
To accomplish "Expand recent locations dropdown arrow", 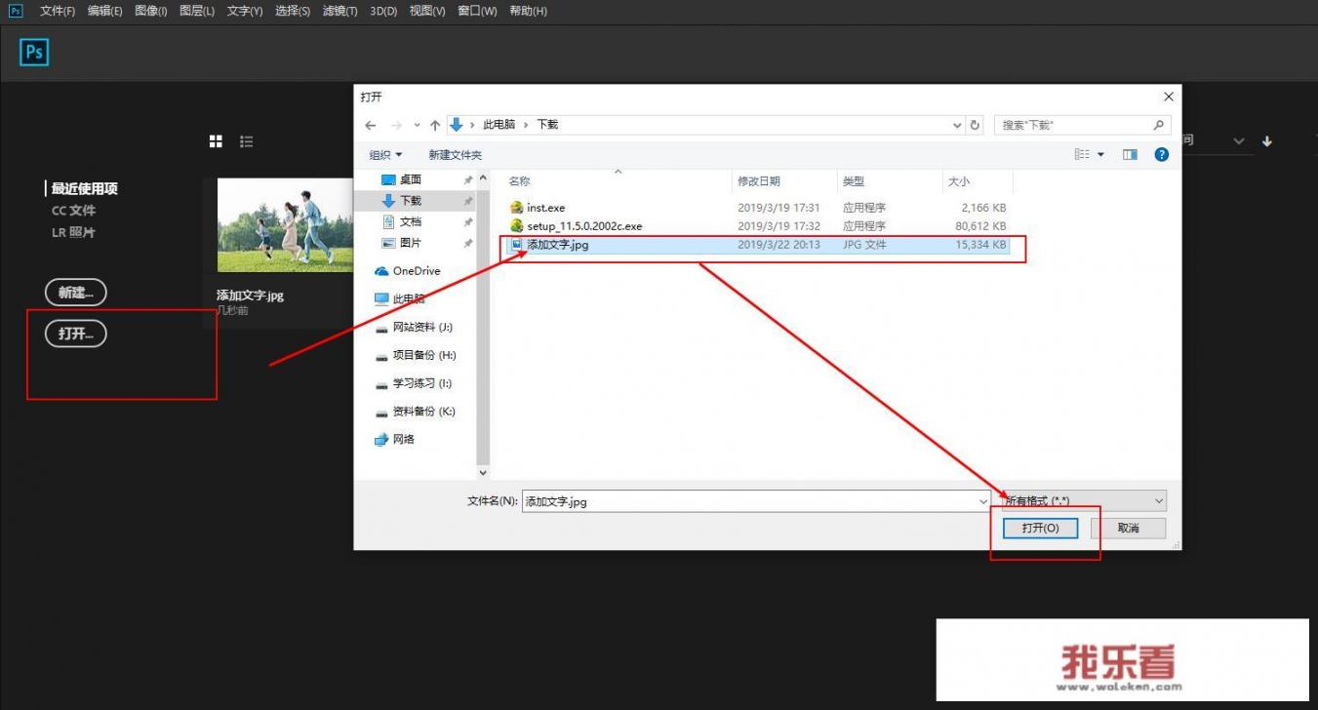I will tap(418, 125).
